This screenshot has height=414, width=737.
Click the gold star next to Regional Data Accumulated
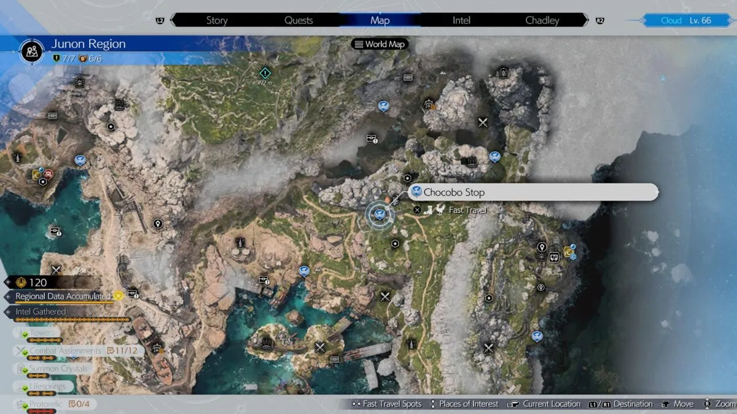[x=118, y=296]
